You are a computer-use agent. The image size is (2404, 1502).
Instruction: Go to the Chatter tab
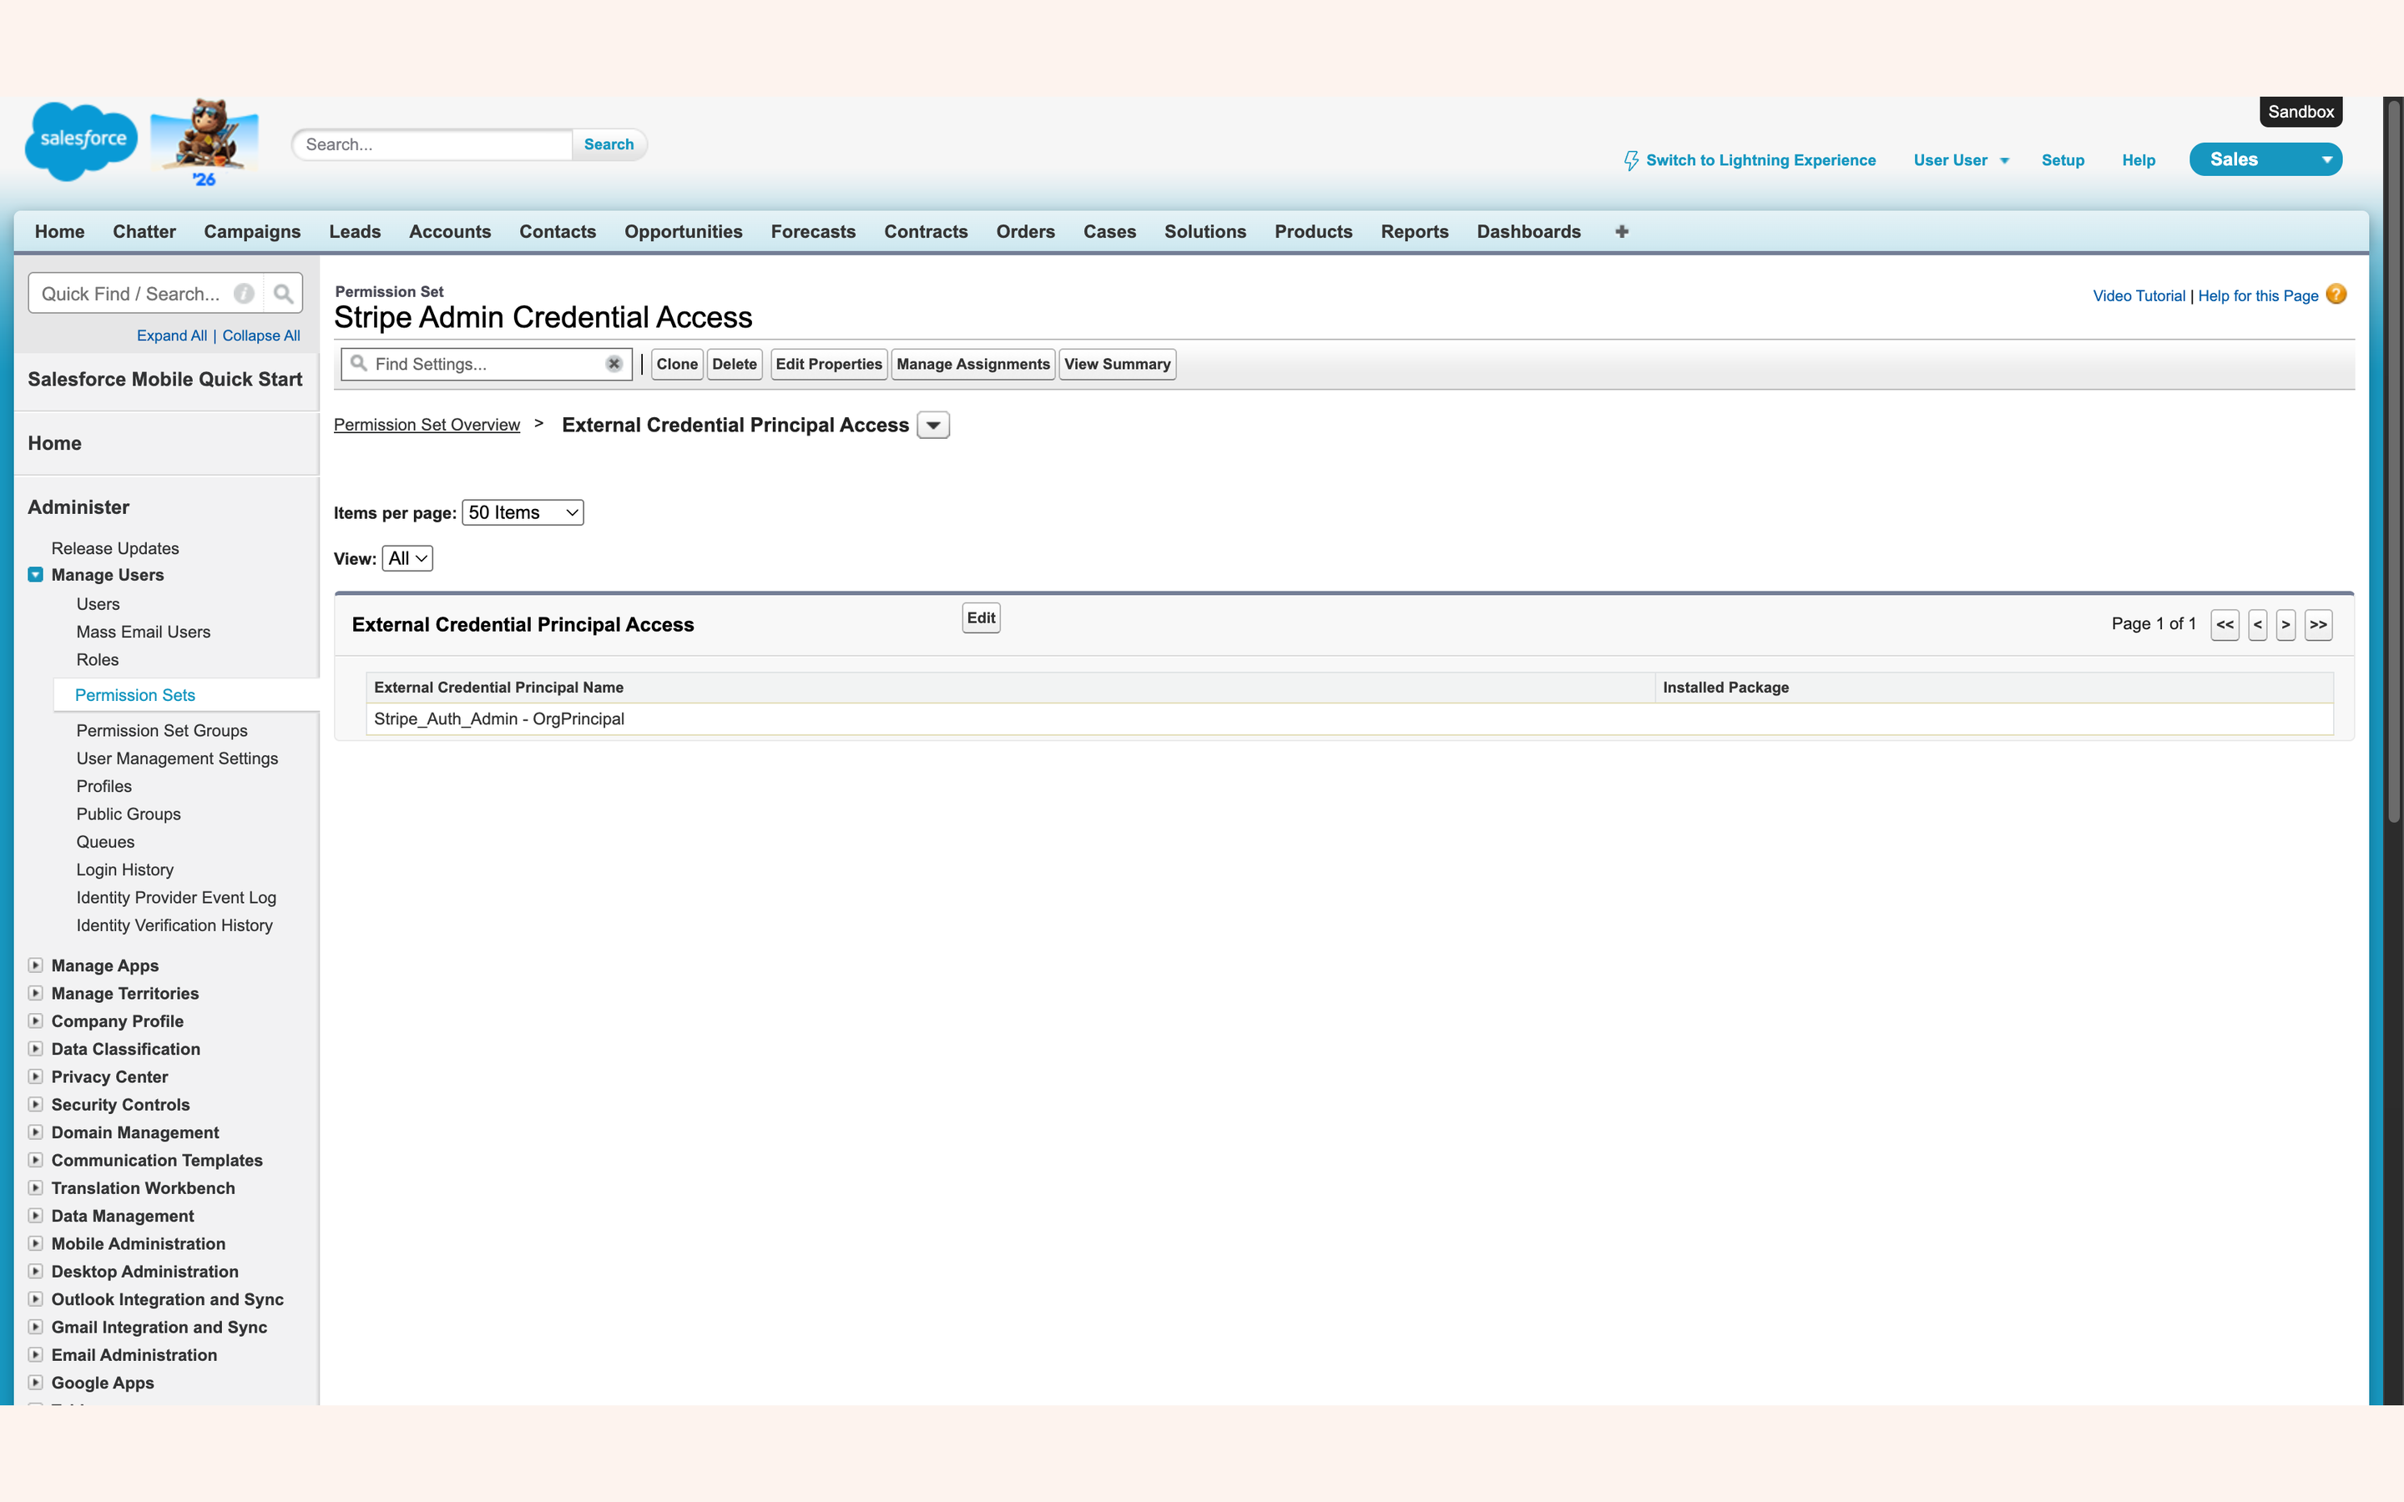coord(144,231)
